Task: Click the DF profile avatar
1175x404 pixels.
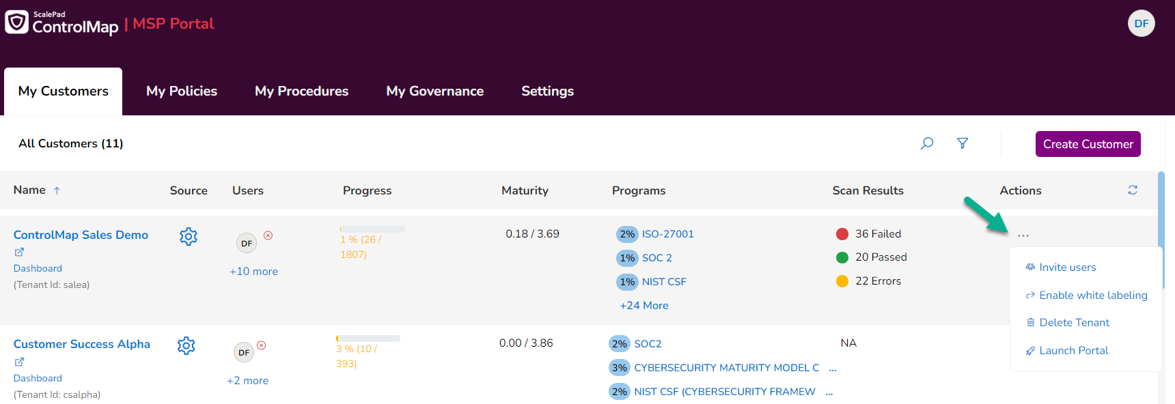Action: (x=1141, y=23)
